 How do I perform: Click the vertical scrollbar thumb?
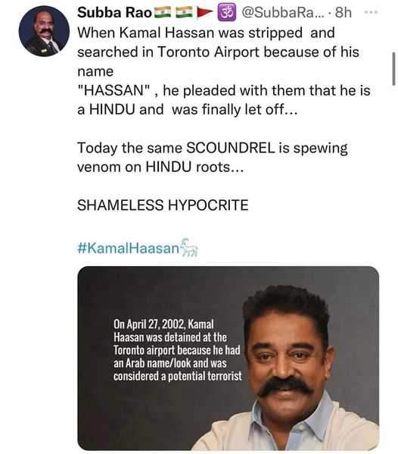coord(393,69)
